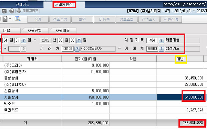Image resolution: width=207 pixels, height=129 pixels.
Task: Click the disabled lookup button beside empty field
Action: click(24, 49)
